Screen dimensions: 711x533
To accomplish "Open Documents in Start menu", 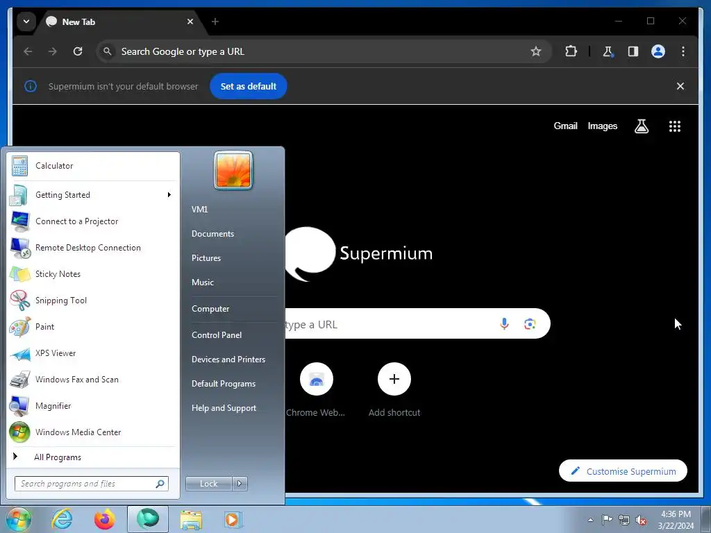I will [233, 234].
